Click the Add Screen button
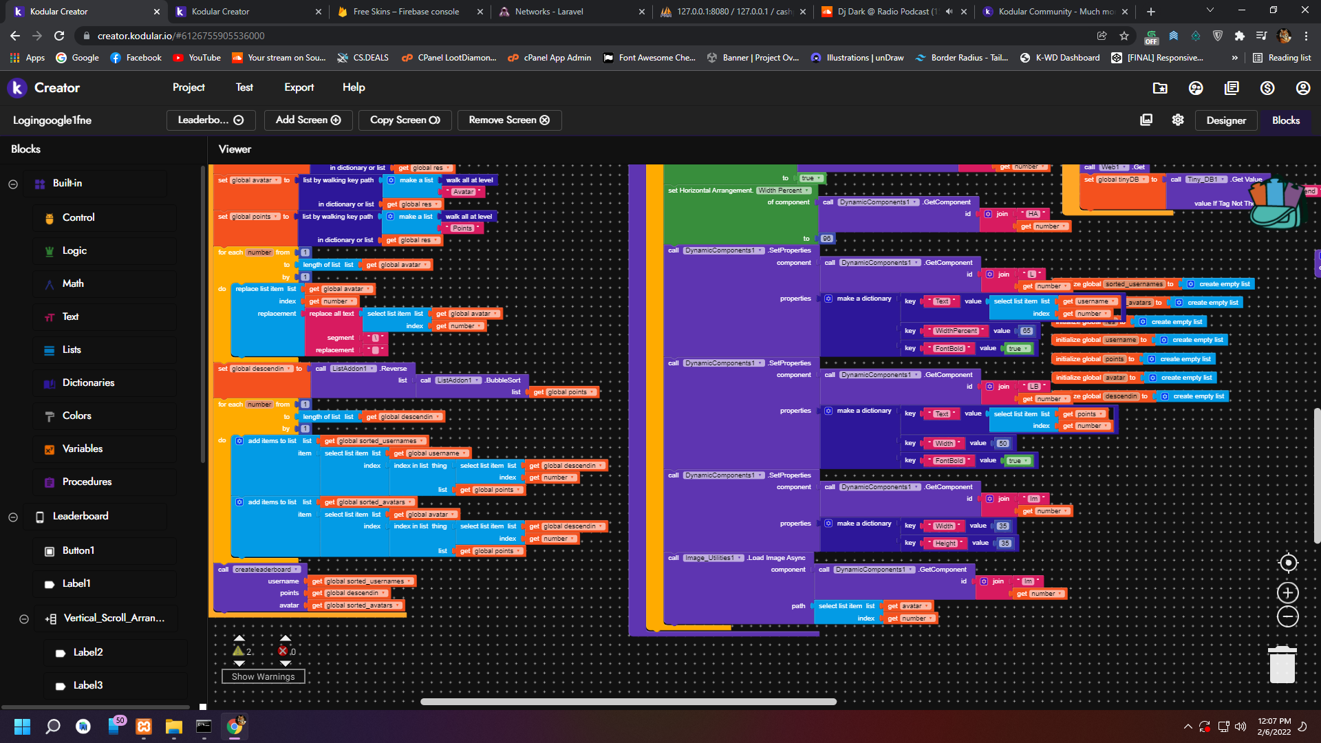The width and height of the screenshot is (1321, 743). [x=308, y=120]
